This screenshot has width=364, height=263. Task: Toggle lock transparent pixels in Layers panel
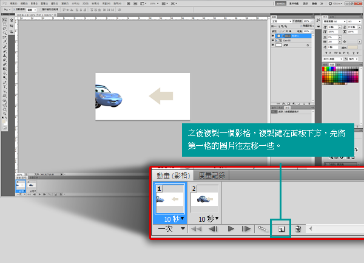(280, 32)
